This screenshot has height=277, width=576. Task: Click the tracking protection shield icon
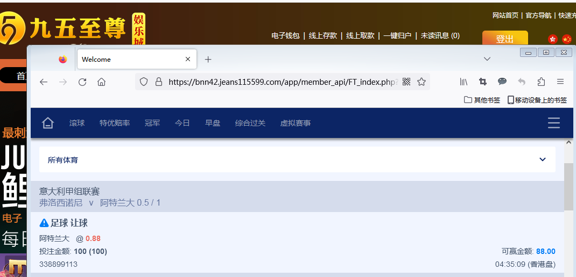(144, 82)
